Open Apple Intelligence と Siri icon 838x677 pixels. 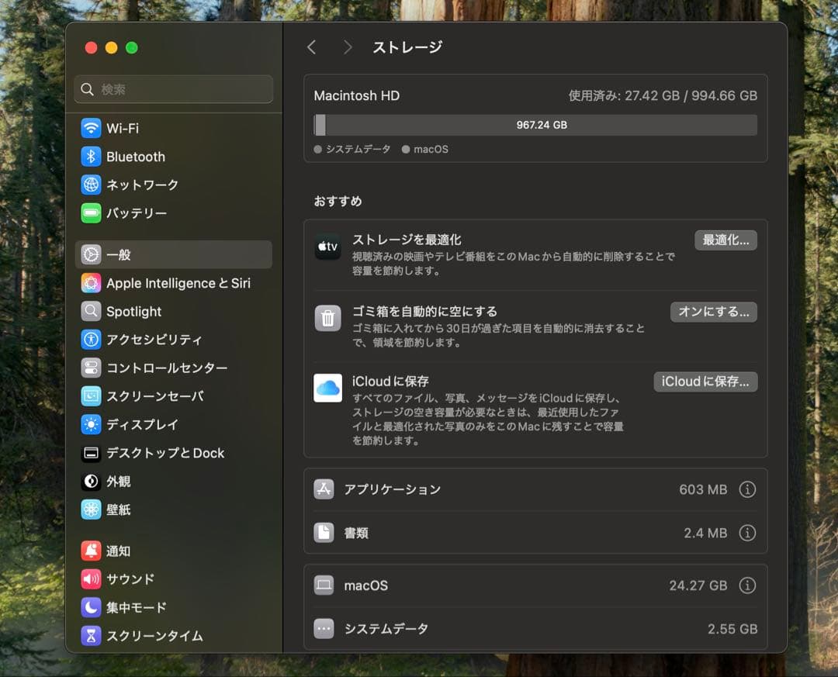[x=91, y=283]
